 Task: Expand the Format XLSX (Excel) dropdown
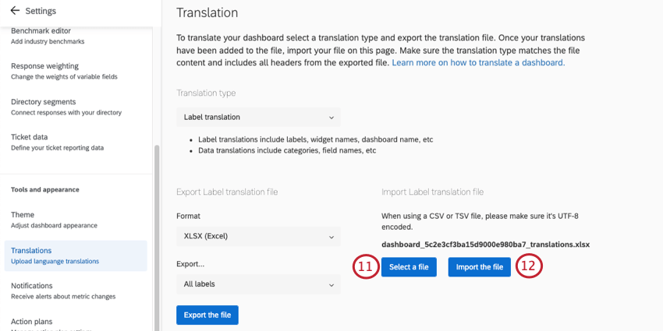[x=258, y=236]
